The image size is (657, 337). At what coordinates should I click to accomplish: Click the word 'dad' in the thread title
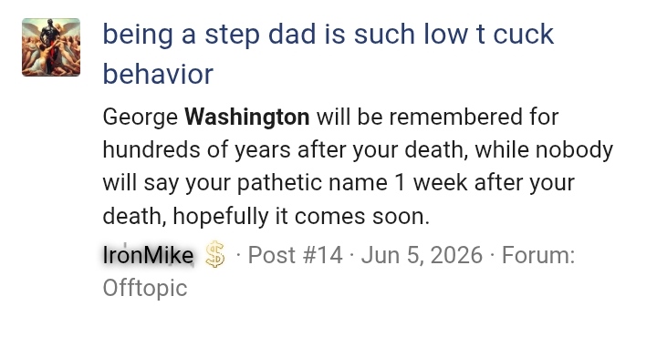[x=292, y=34]
